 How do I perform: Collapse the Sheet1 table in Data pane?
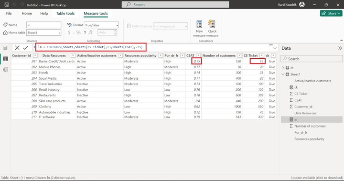pos(283,75)
